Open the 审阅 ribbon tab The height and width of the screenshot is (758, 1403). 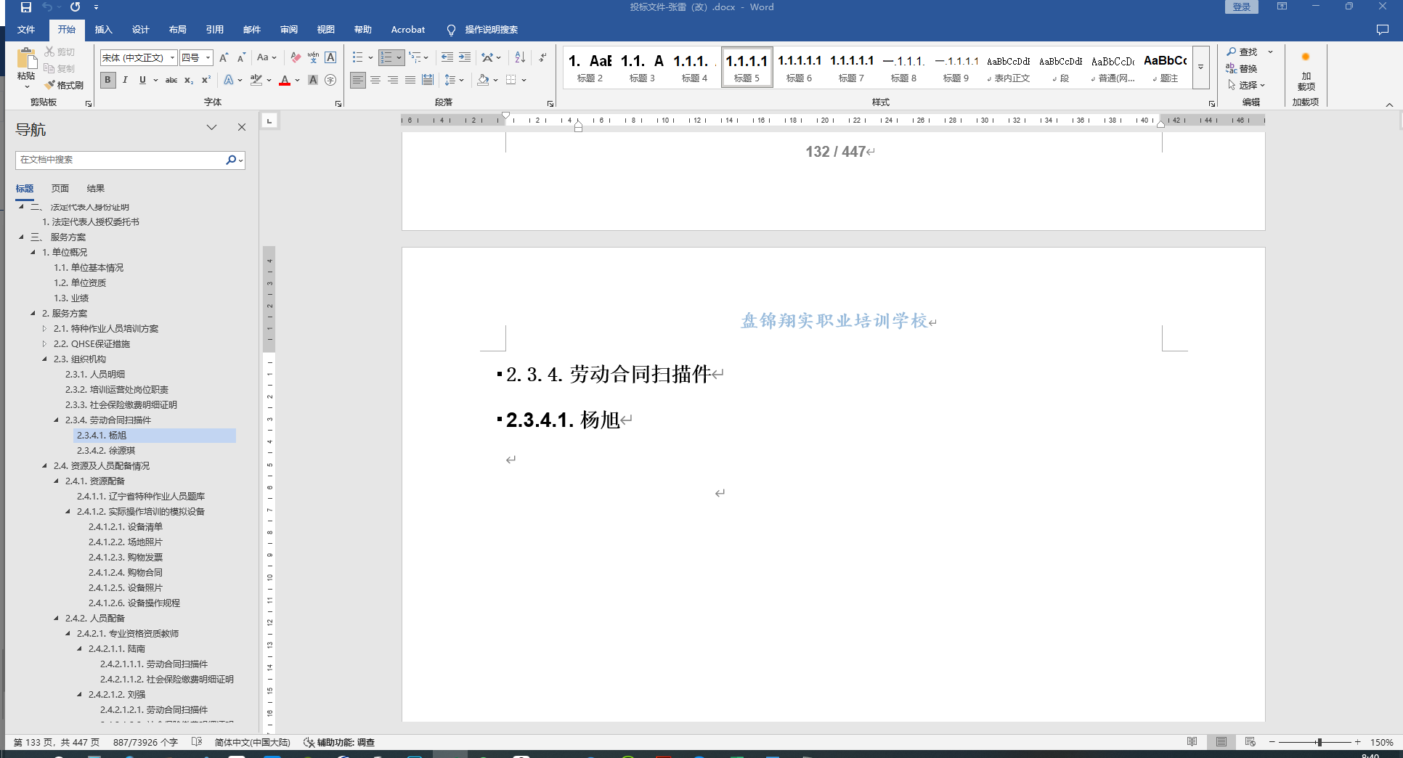289,30
